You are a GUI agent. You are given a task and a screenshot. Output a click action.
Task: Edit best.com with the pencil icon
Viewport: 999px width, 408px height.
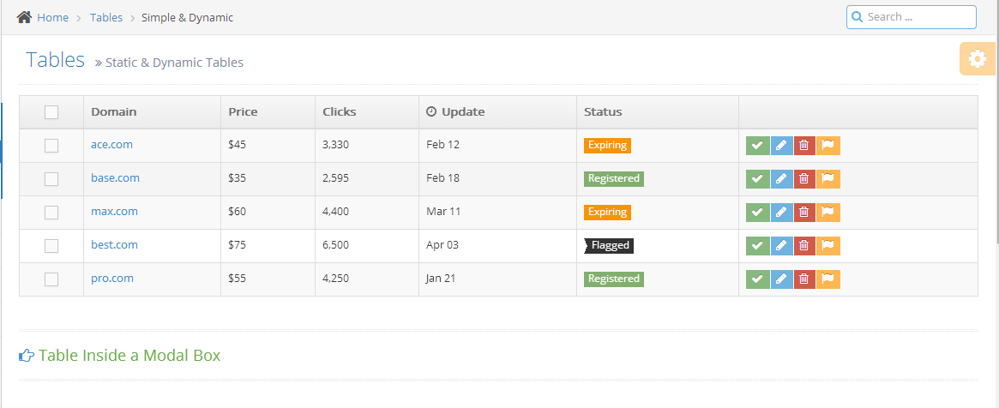point(782,246)
